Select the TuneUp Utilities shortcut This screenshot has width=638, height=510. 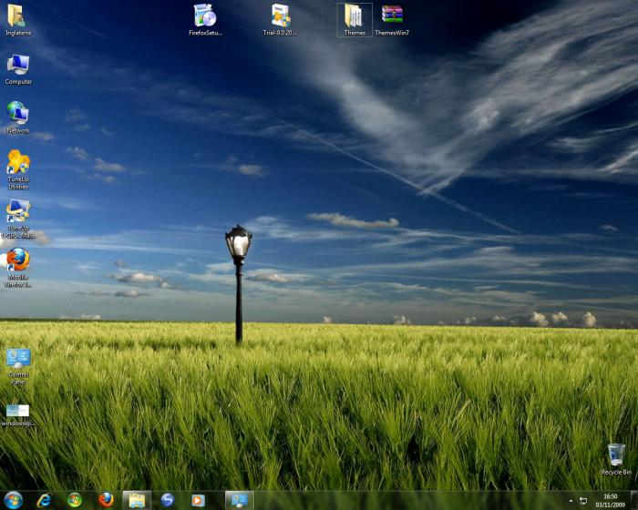pos(17,163)
